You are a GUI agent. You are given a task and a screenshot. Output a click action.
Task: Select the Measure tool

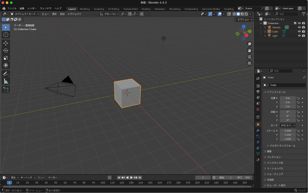pyautogui.click(x=6, y=81)
